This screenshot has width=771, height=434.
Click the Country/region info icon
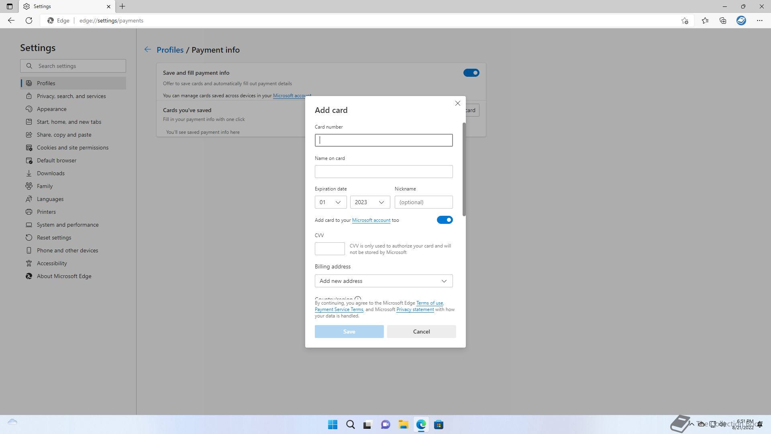point(358,299)
